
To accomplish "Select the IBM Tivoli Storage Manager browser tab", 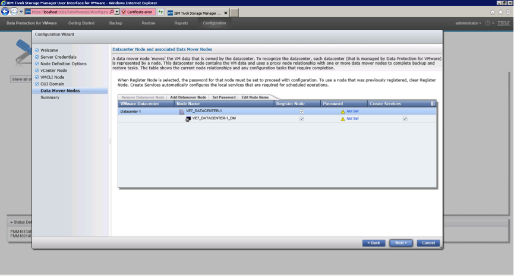I will pyautogui.click(x=197, y=13).
